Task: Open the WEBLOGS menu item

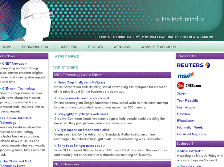Action: [x=122, y=47]
